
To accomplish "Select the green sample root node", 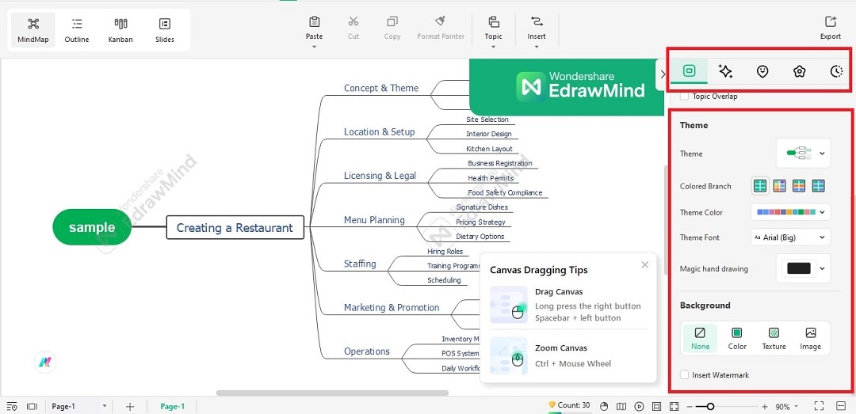I will click(92, 227).
